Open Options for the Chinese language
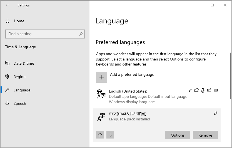Image resolution: width=232 pixels, height=148 pixels. 178,135
